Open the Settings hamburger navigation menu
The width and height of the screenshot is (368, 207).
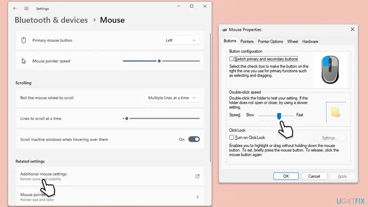26,8
